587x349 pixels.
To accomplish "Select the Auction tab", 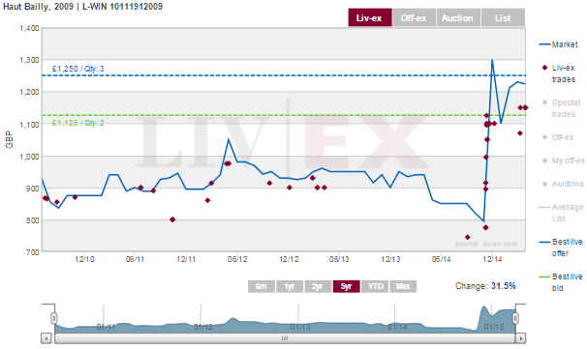I will point(458,17).
